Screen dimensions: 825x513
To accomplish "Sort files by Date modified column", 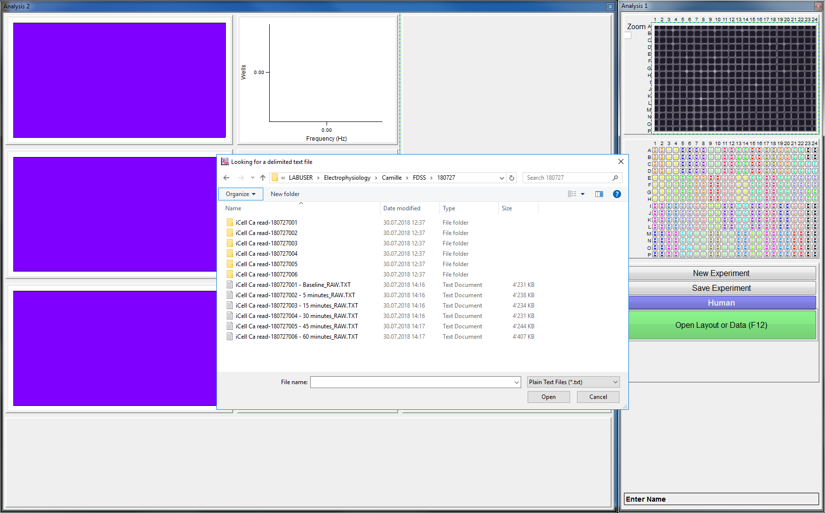I will tap(402, 208).
